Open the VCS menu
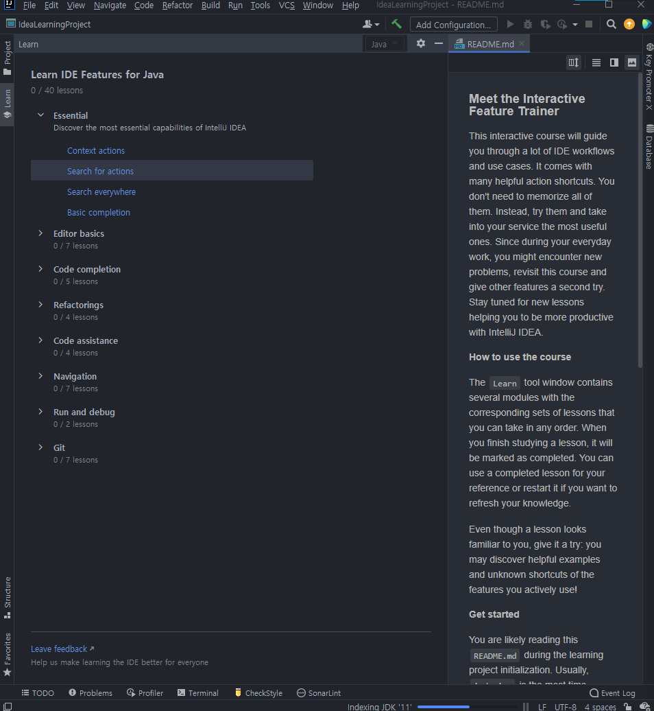Screen dimensions: 654x711 point(287,5)
